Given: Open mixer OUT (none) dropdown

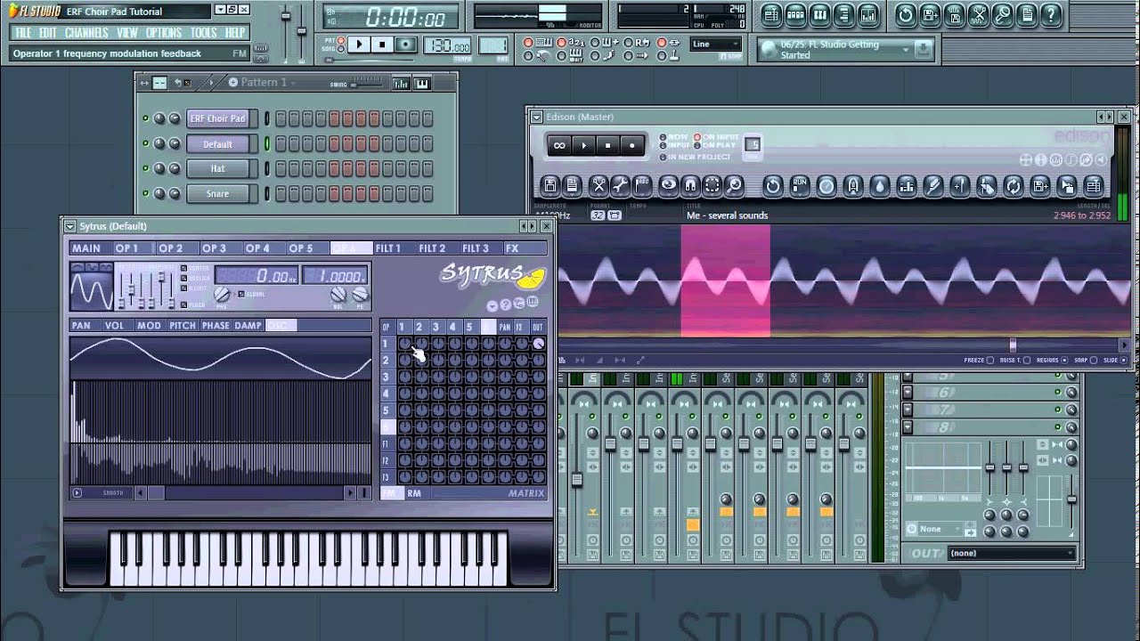Looking at the screenshot, I should (1012, 553).
